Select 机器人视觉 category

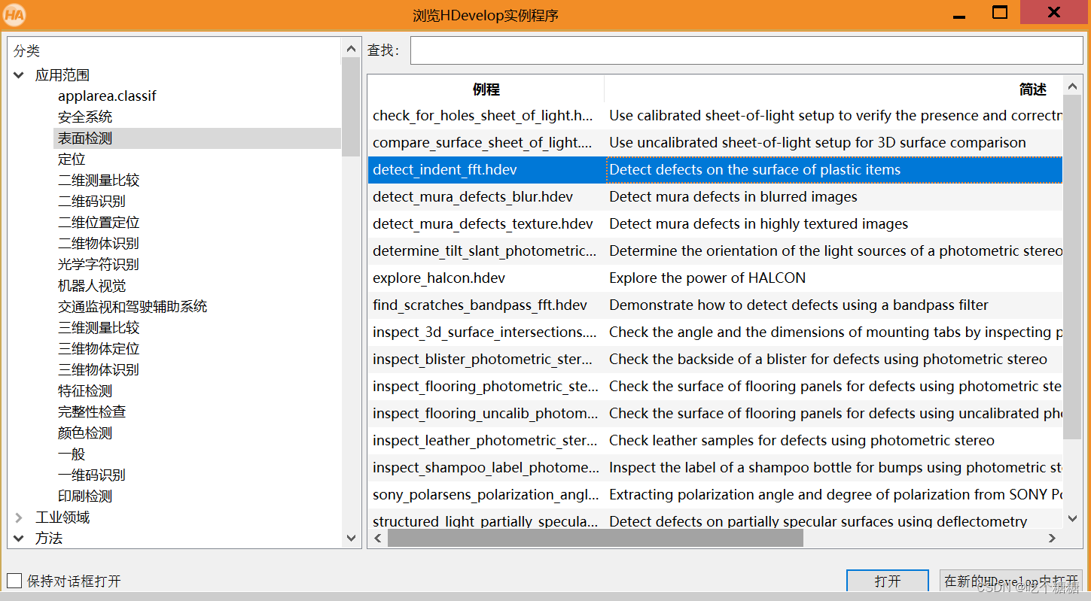pos(92,286)
